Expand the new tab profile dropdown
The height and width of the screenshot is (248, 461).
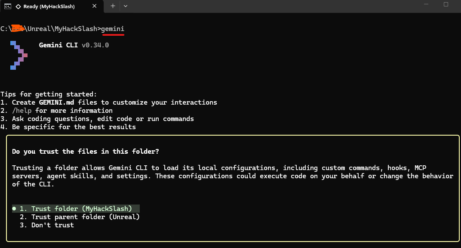126,6
